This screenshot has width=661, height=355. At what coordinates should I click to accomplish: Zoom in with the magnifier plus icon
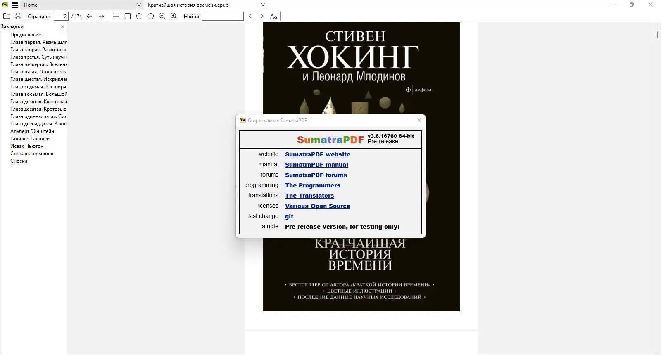pos(174,16)
